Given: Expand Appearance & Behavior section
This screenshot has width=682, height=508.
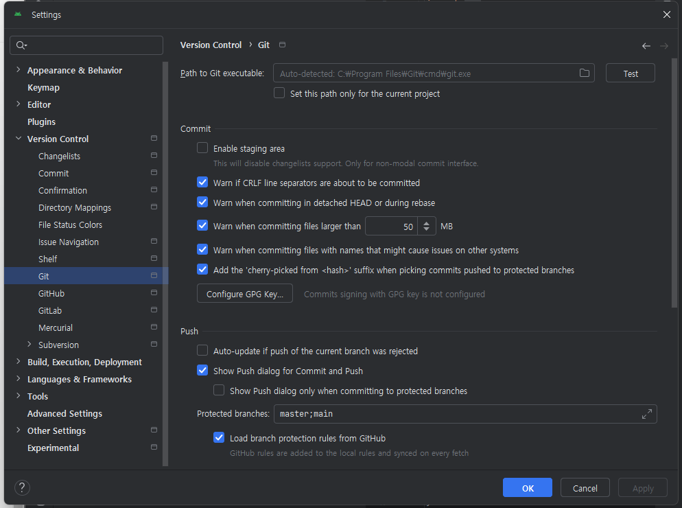Looking at the screenshot, I should [19, 69].
